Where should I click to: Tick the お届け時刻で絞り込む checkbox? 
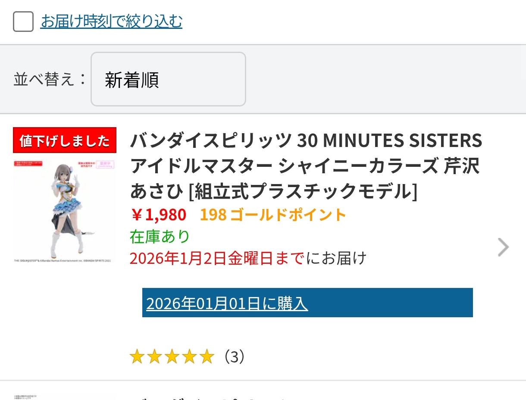tap(23, 22)
